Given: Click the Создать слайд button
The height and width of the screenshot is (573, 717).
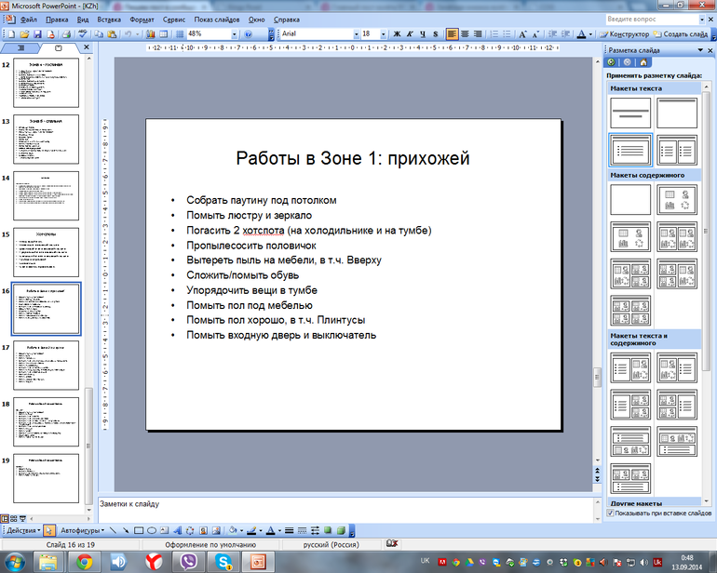Looking at the screenshot, I should (x=683, y=33).
